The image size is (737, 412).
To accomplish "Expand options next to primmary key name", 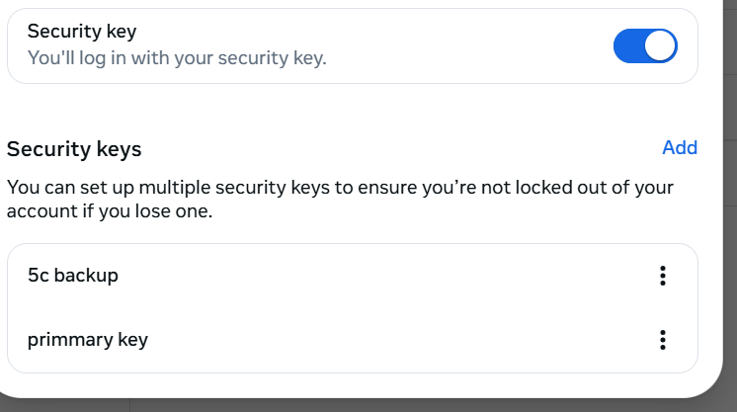I will pyautogui.click(x=663, y=340).
